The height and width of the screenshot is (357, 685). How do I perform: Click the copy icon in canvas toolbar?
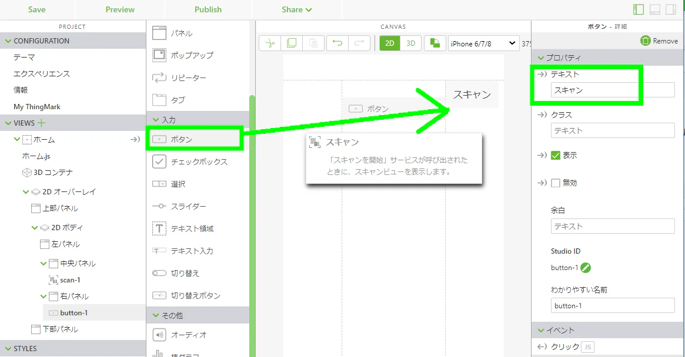292,43
